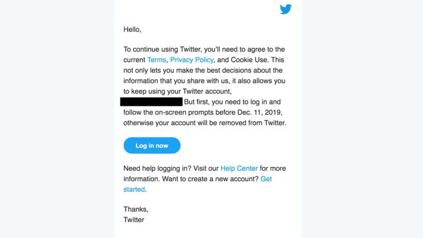Click the "Thanks," closing line
Image resolution: width=423 pixels, height=238 pixels.
[x=135, y=209]
